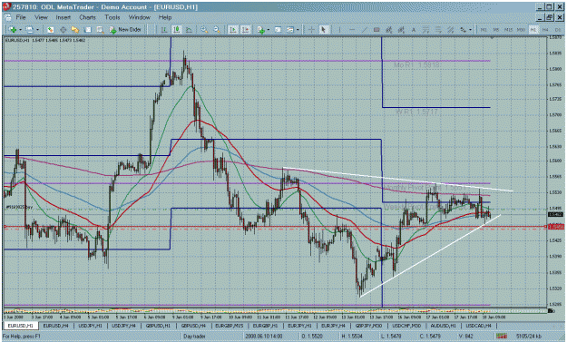Open the Indicators list icon

pos(260,30)
